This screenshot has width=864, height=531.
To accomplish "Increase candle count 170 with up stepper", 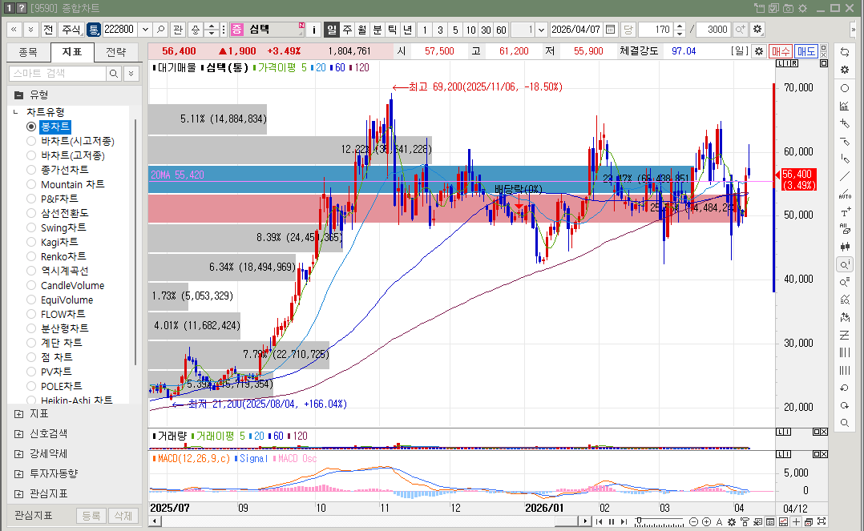I will (x=680, y=26).
